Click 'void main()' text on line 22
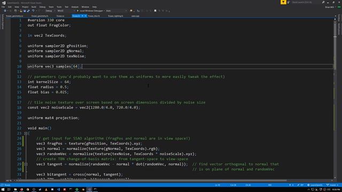The image size is (342, 192). point(40,128)
